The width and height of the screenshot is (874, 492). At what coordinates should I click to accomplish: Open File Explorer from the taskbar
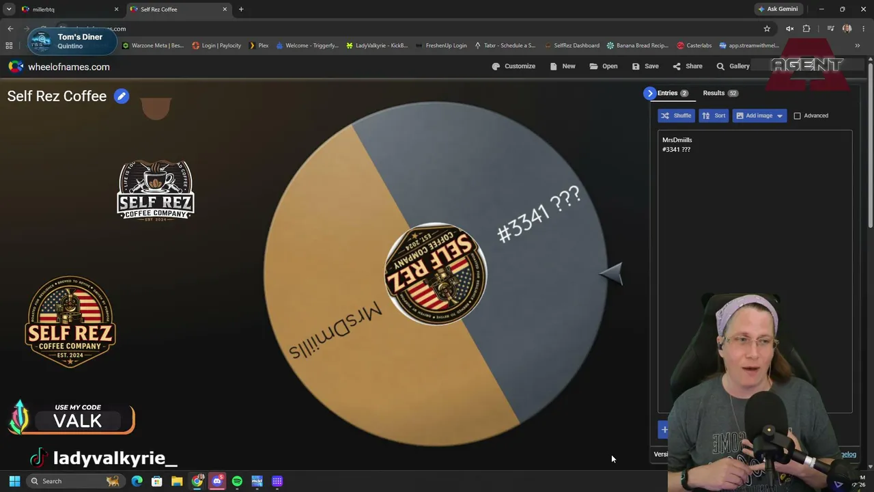coord(177,481)
